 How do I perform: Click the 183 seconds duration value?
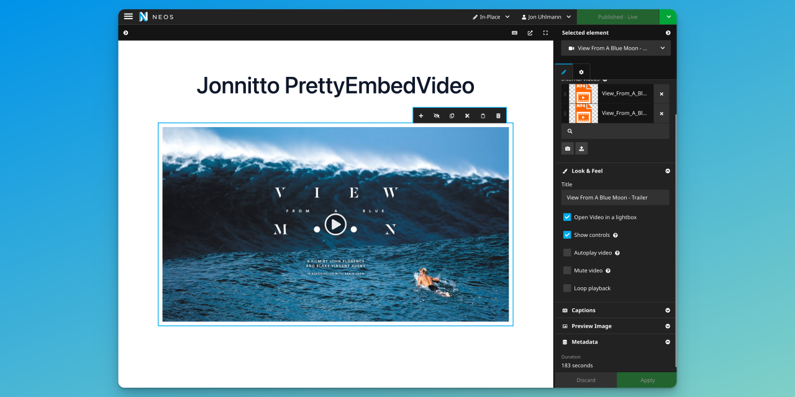click(577, 365)
